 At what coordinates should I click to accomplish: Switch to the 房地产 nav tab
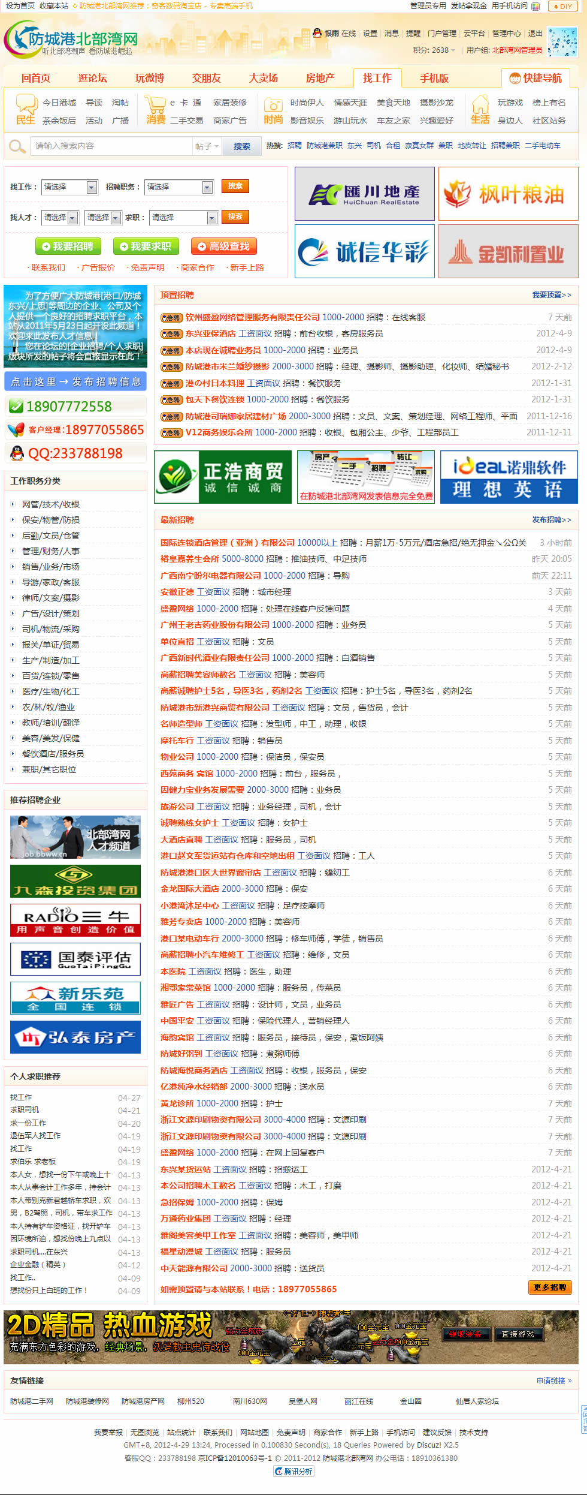[320, 78]
